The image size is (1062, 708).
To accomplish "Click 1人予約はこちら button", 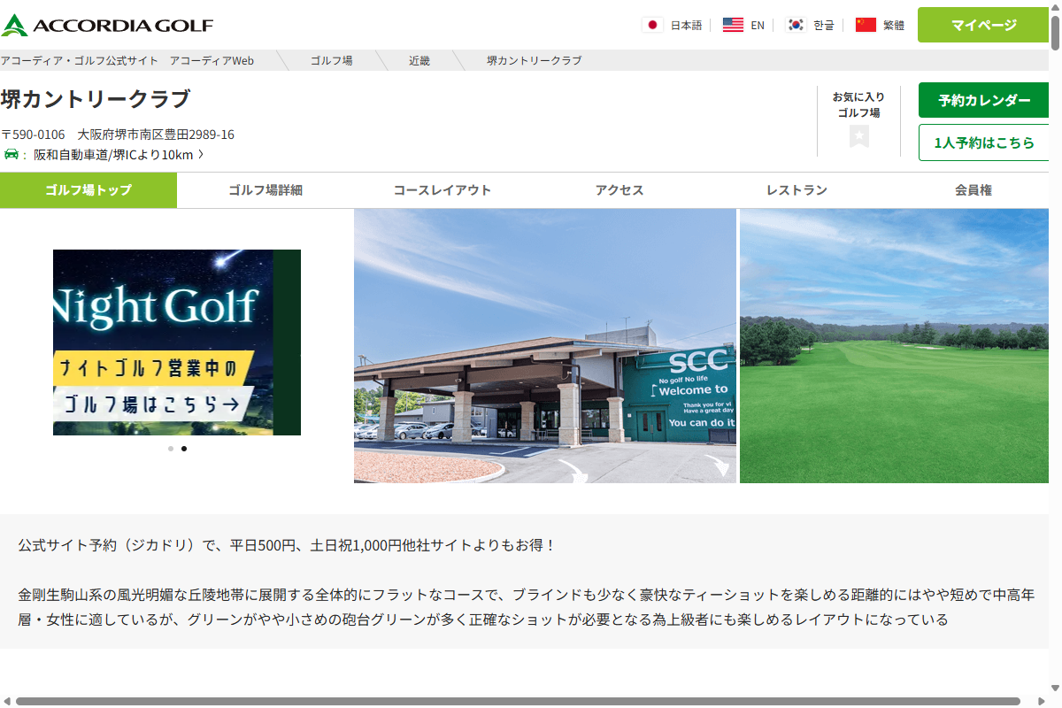I will tap(984, 142).
